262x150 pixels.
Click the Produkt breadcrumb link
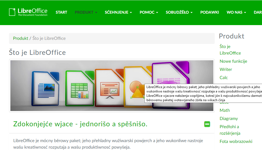(x=20, y=38)
